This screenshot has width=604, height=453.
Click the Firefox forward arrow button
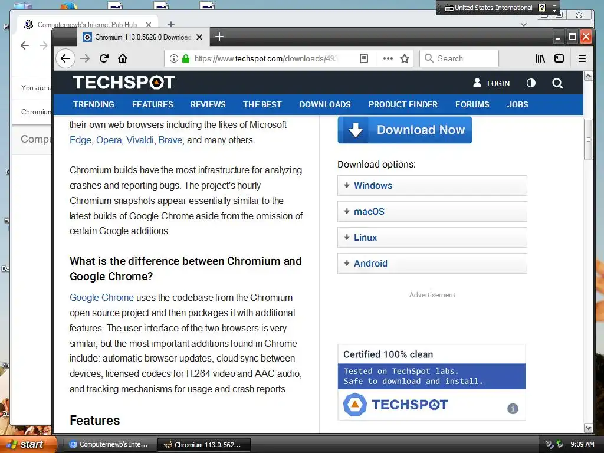click(x=85, y=58)
